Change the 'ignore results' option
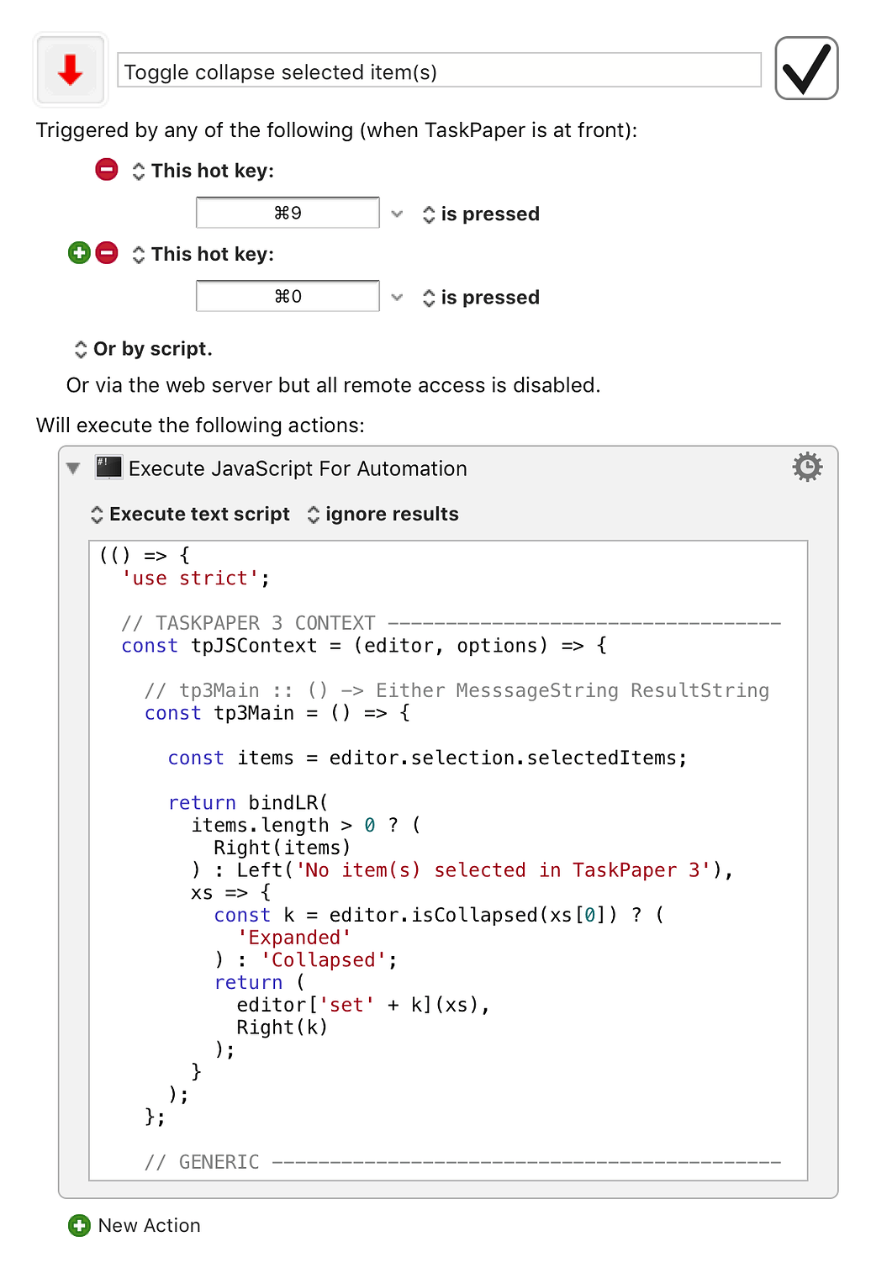871x1268 pixels. pyautogui.click(x=383, y=515)
